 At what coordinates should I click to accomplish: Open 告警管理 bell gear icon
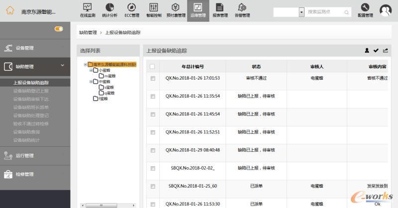pos(242,7)
